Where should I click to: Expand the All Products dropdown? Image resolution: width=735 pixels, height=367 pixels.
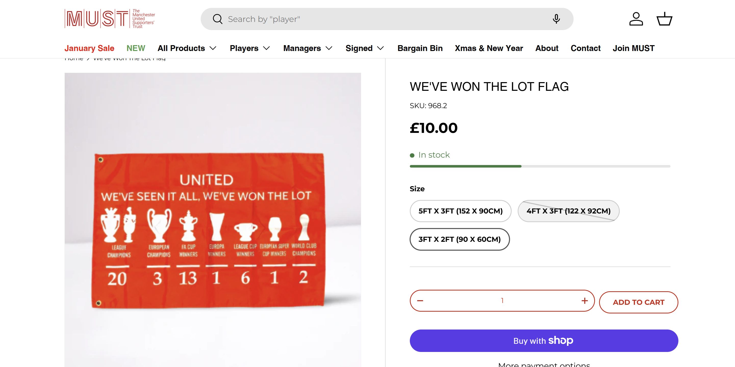point(187,48)
